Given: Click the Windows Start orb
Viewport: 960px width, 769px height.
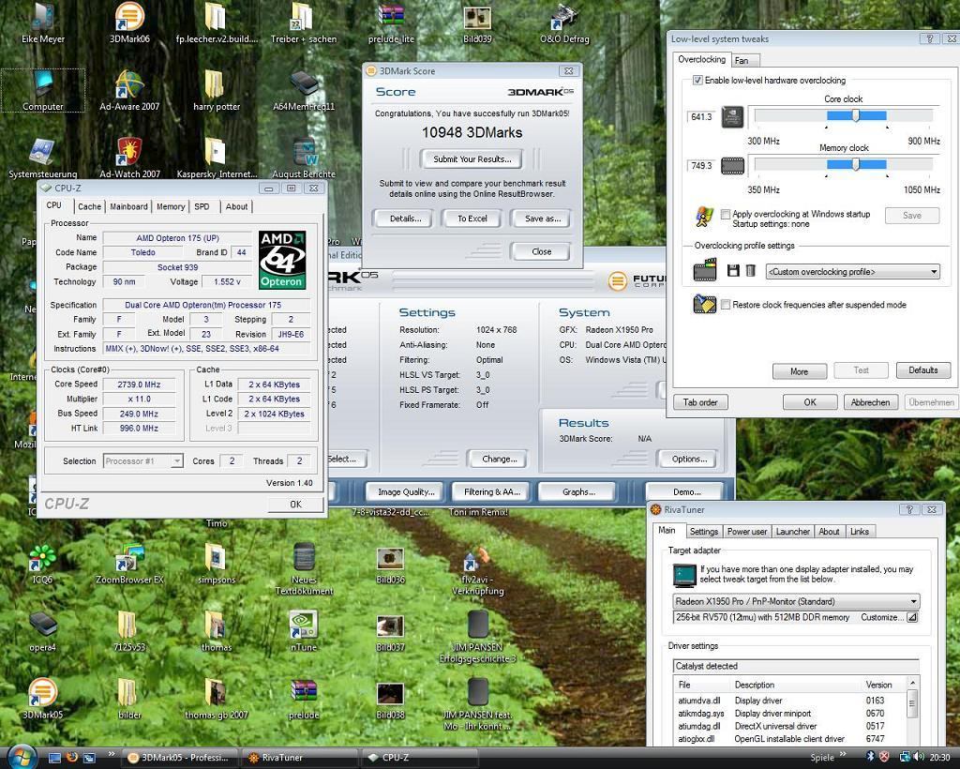Looking at the screenshot, I should pos(22,757).
